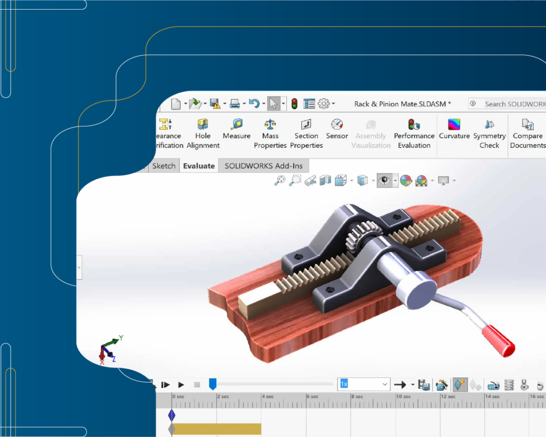Open the SOLIDWORKS Add-Ins tab

263,165
